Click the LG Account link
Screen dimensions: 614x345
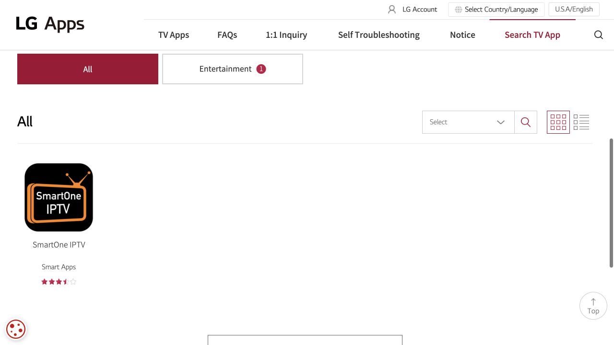(420, 10)
